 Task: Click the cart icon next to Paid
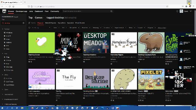pyautogui.click(x=5, y=64)
